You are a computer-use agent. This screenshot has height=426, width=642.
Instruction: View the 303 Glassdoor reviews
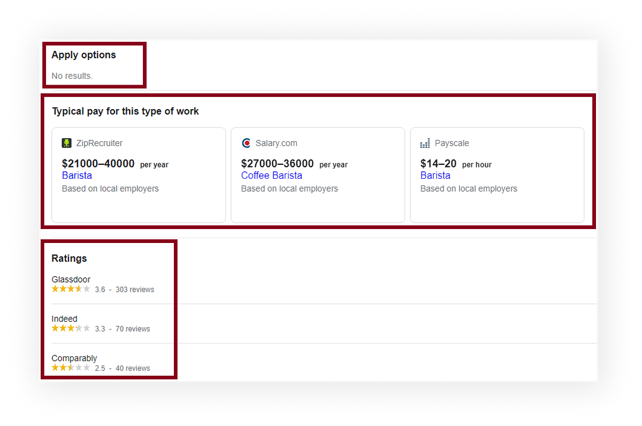[135, 289]
